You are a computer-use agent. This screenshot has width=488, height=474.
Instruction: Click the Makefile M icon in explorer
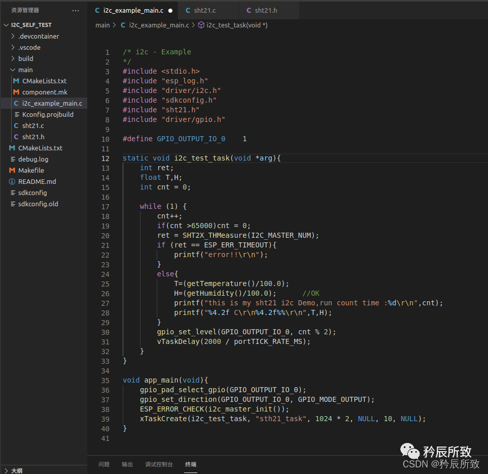[x=12, y=170]
